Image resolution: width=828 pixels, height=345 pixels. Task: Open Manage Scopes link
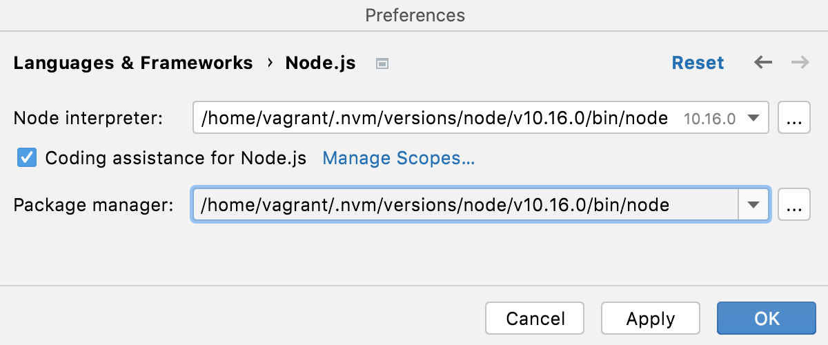point(399,158)
